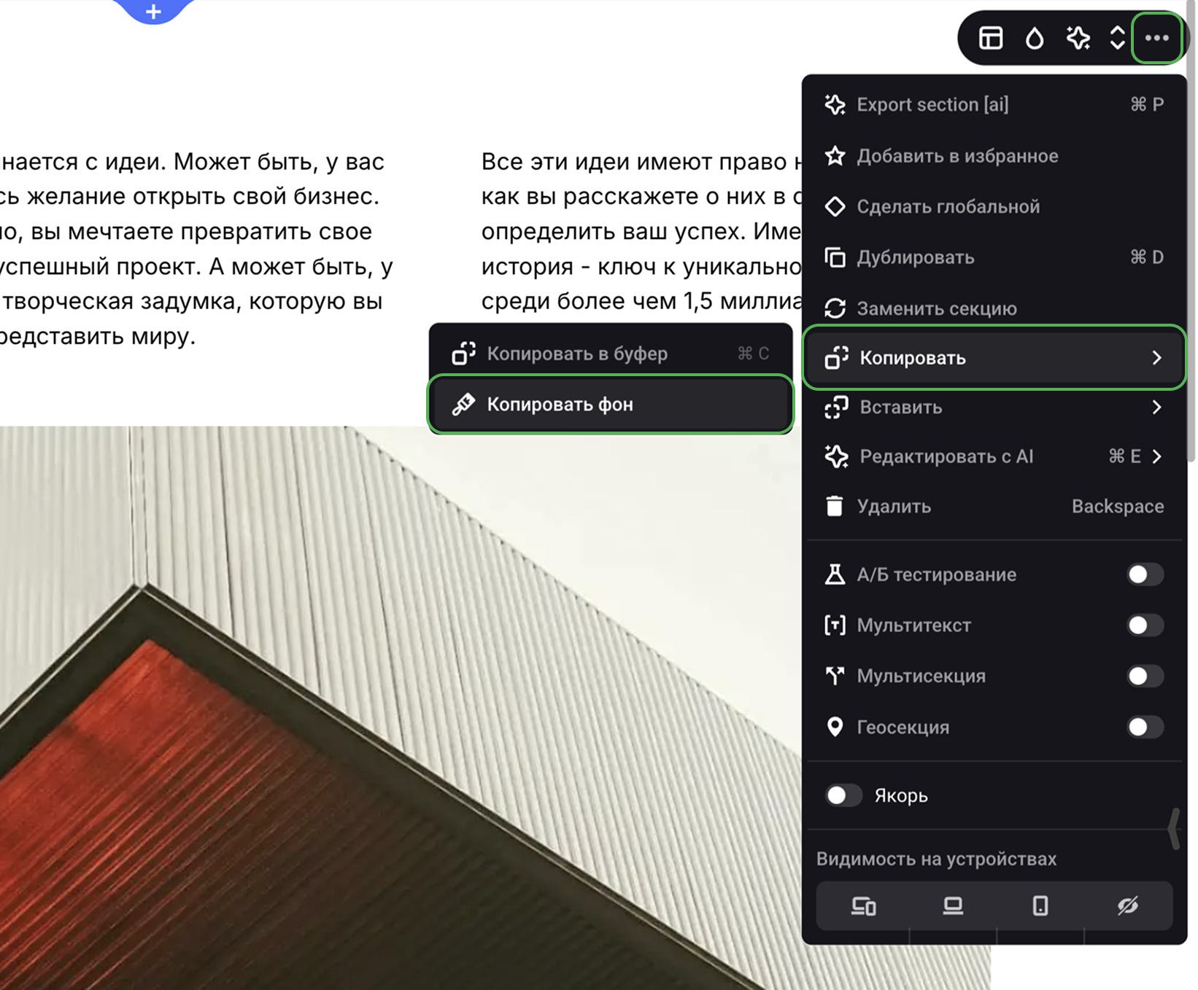Expand the Вставить submenu

click(x=994, y=408)
